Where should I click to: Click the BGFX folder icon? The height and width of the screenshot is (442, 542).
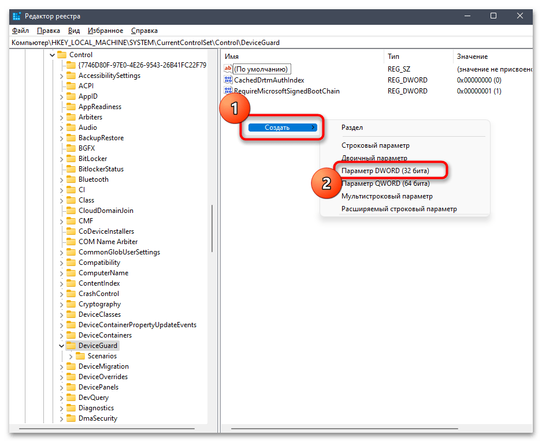click(71, 148)
